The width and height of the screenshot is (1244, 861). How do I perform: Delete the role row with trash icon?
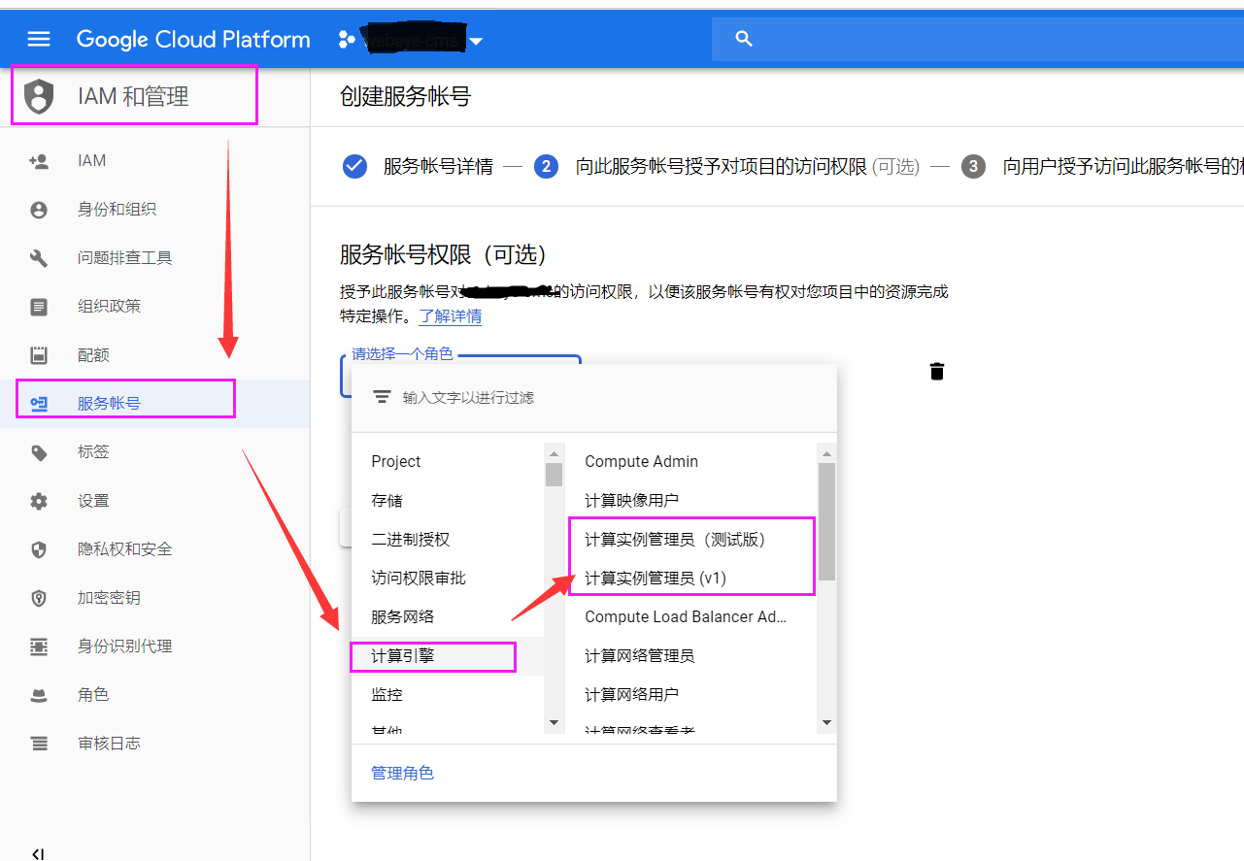[937, 371]
